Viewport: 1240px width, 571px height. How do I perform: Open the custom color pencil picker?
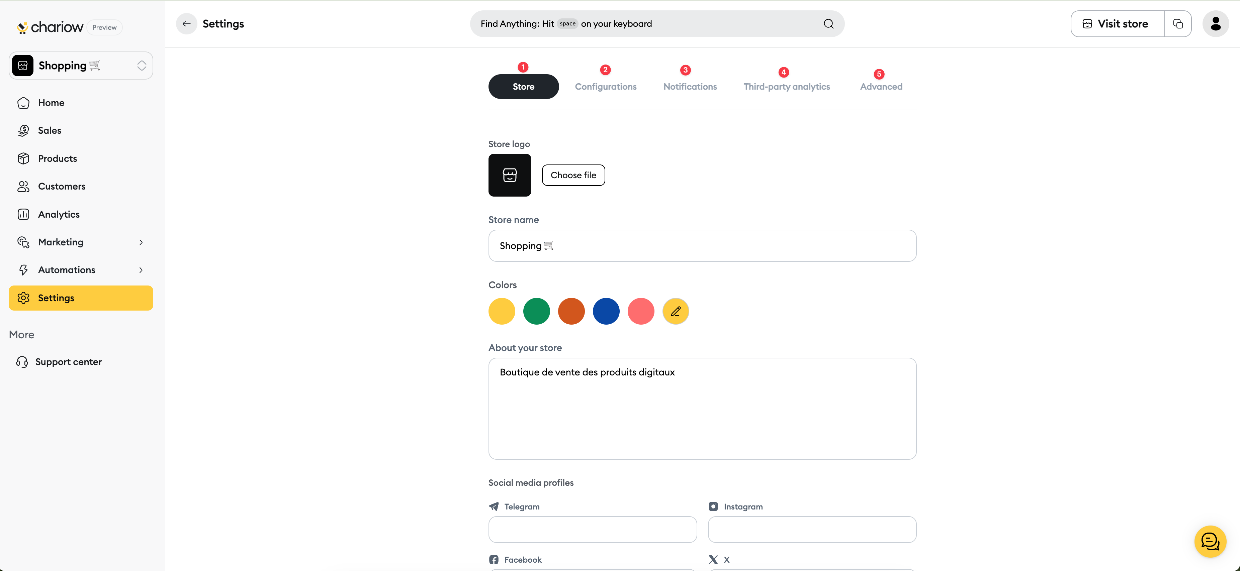[x=675, y=311]
